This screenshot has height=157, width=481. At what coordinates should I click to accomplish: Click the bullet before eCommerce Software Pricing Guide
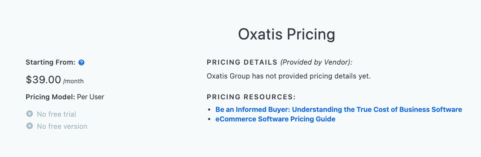point(209,119)
